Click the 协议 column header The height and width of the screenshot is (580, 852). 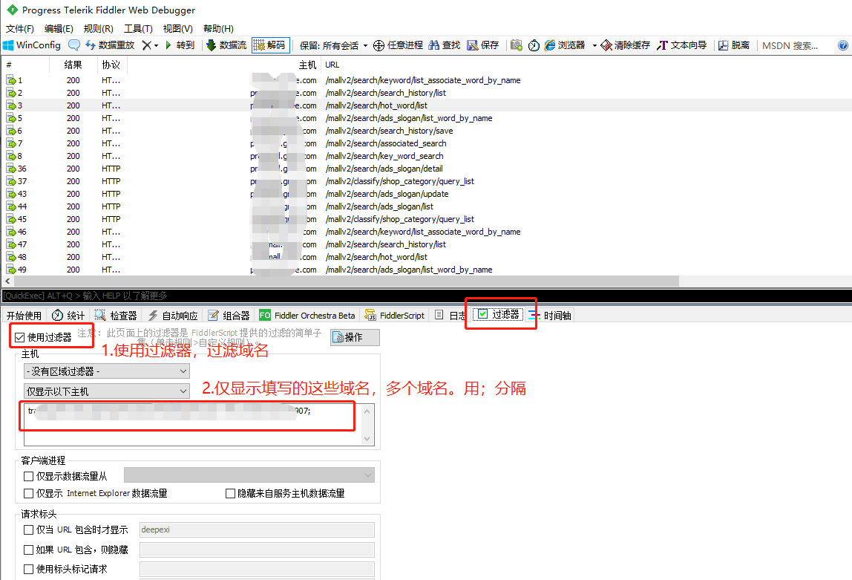(x=111, y=65)
